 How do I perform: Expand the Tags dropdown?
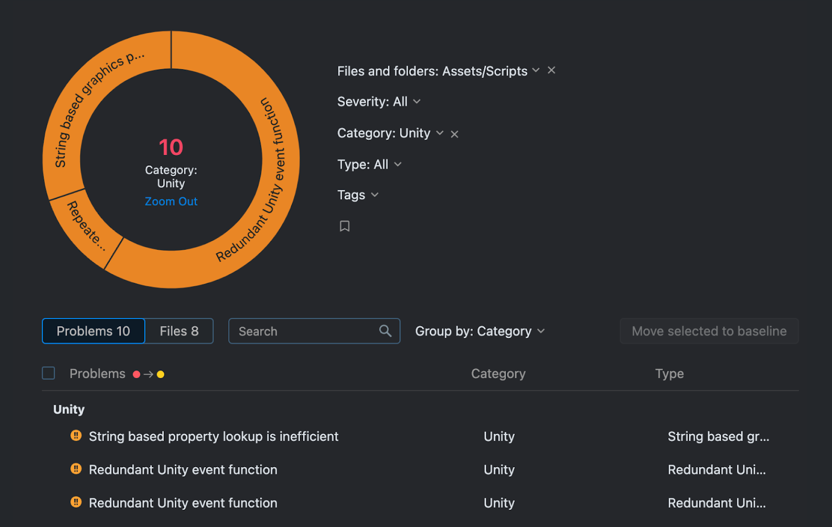tap(358, 195)
